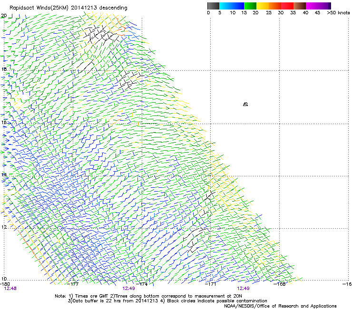This screenshot has height=309, width=352.
Task: Click the small island outline marker on map
Action: 245,104
